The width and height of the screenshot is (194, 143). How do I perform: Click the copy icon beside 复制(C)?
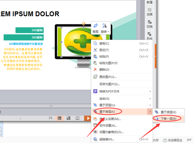pyautogui.click(x=95, y=43)
